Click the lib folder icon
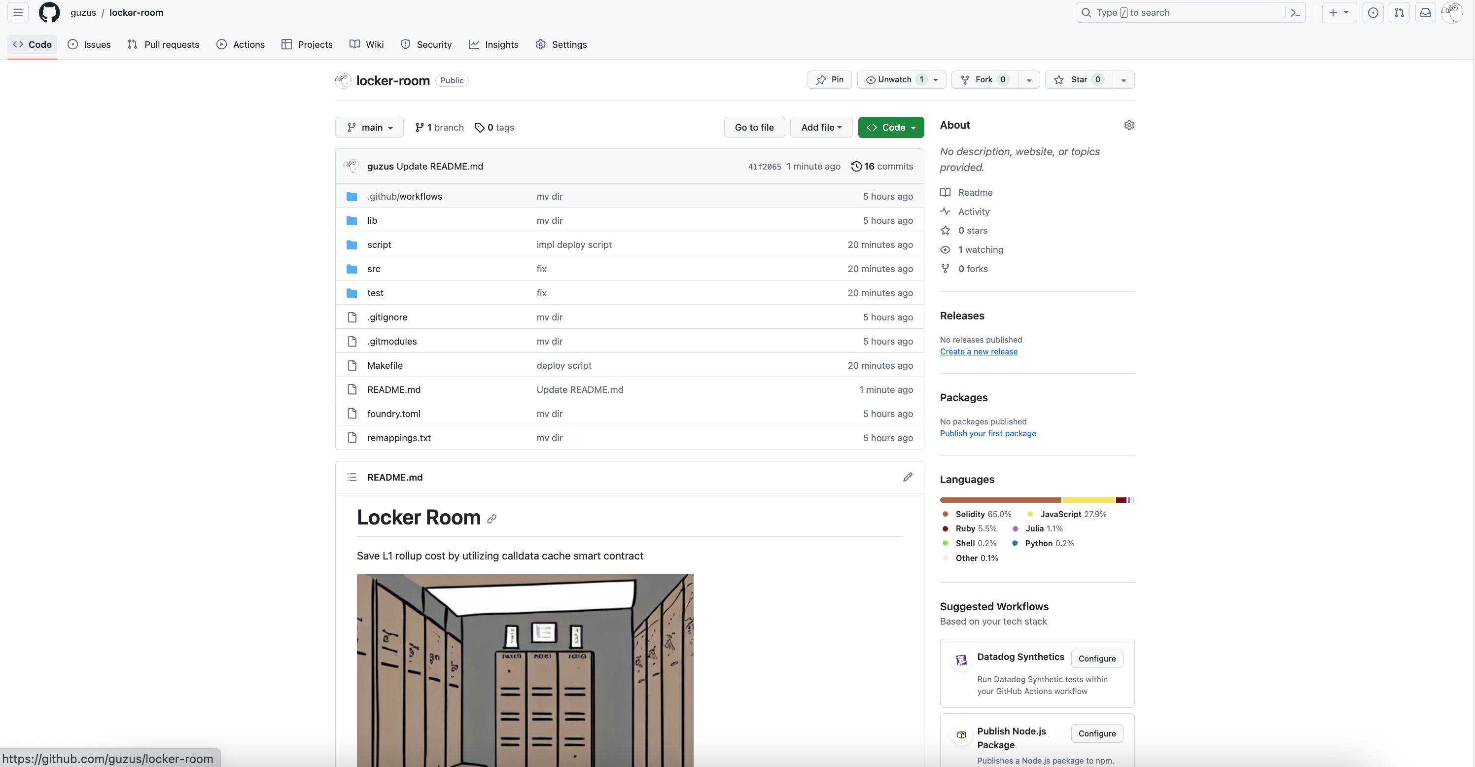 point(351,220)
